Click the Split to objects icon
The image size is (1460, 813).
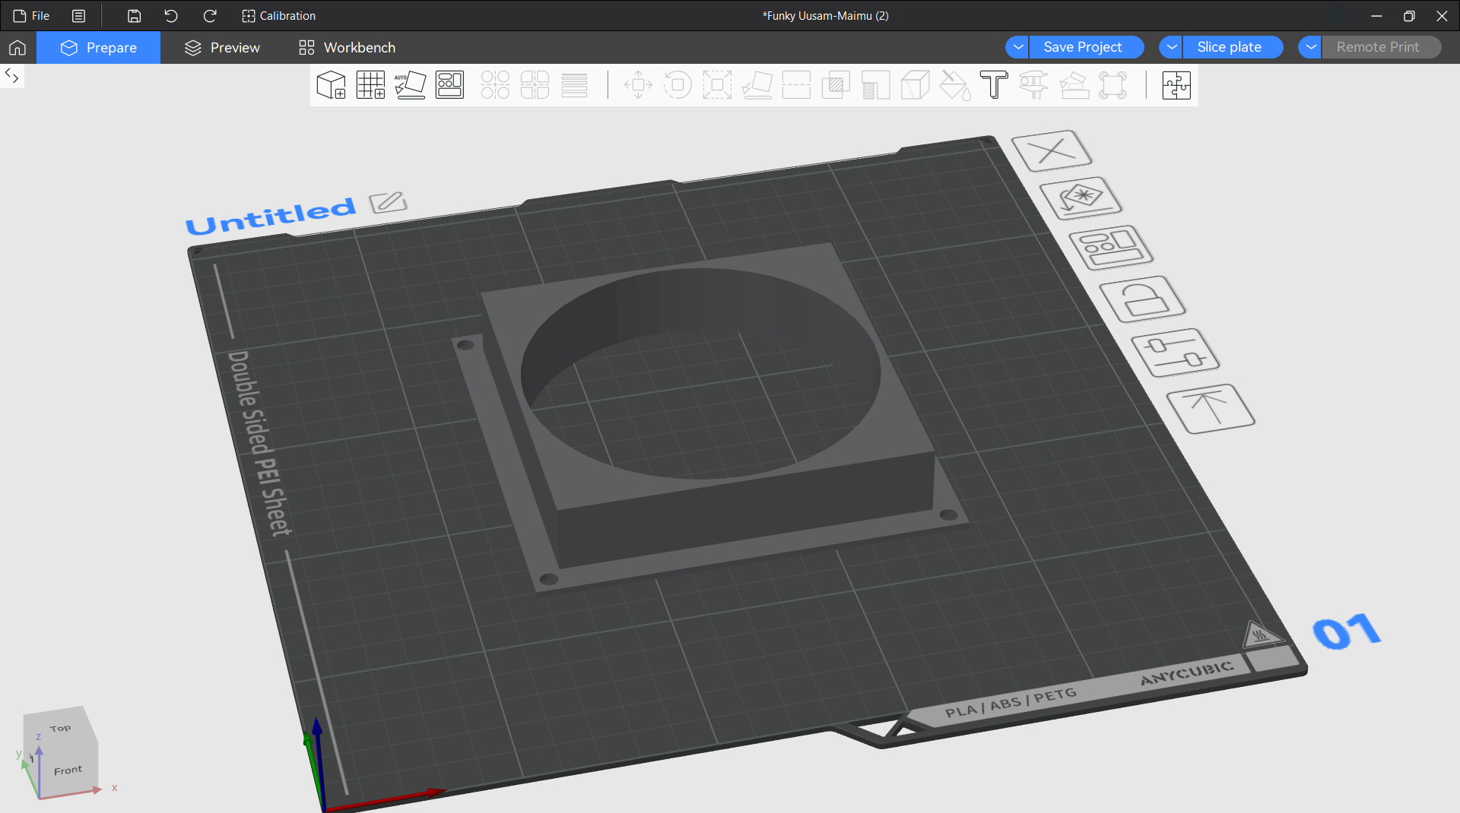pyautogui.click(x=495, y=85)
